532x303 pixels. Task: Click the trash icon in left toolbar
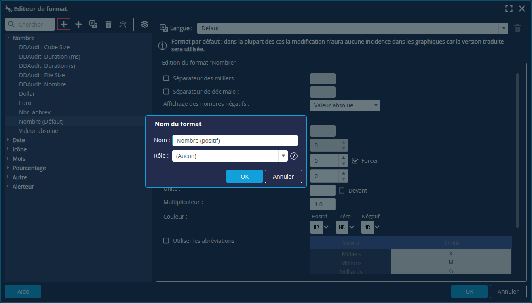click(x=108, y=24)
